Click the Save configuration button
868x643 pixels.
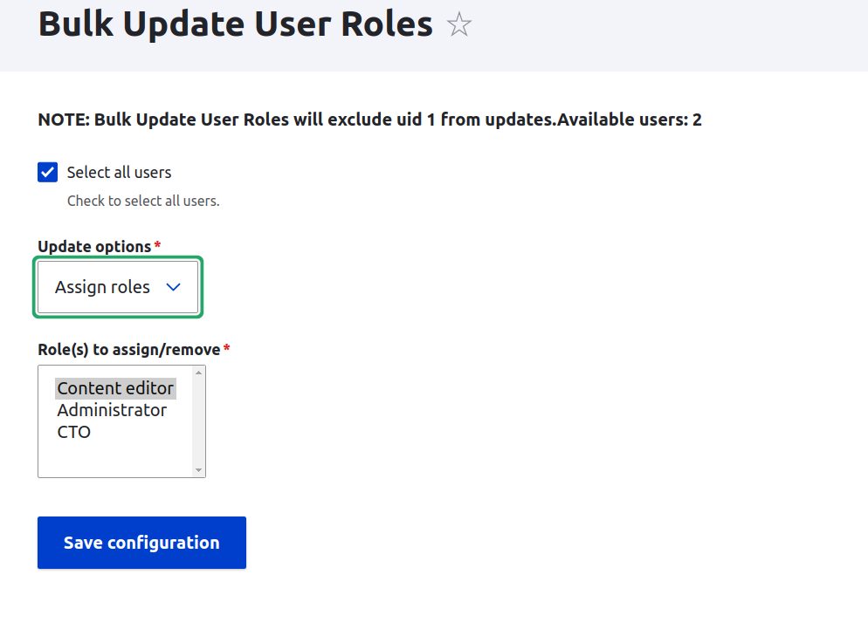tap(141, 543)
